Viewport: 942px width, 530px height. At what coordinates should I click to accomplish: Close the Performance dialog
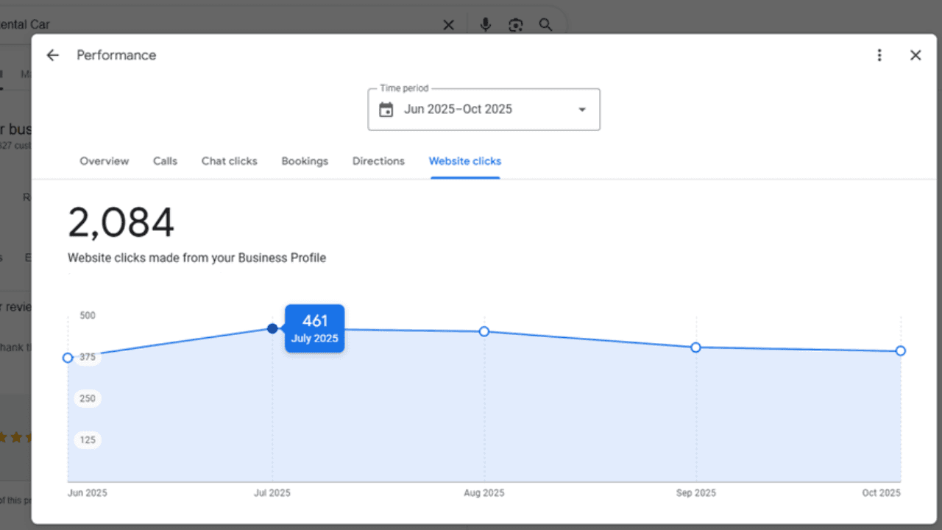pyautogui.click(x=916, y=55)
